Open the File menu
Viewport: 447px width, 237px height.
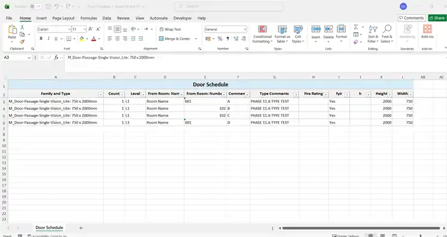click(x=9, y=18)
